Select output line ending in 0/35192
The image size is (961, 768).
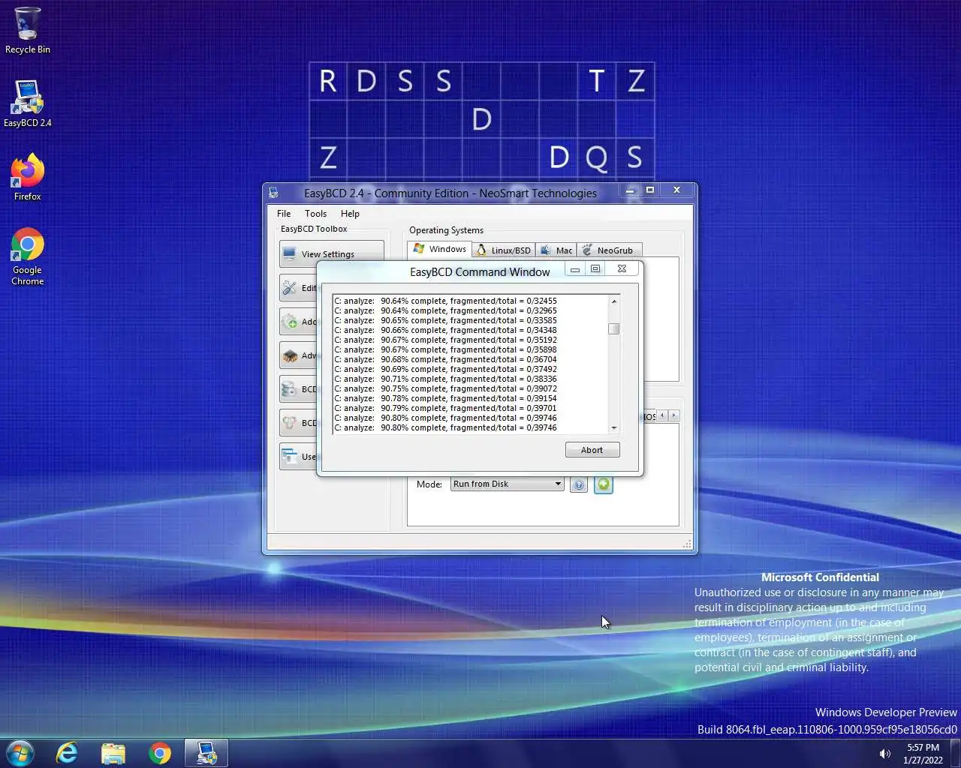tap(446, 340)
